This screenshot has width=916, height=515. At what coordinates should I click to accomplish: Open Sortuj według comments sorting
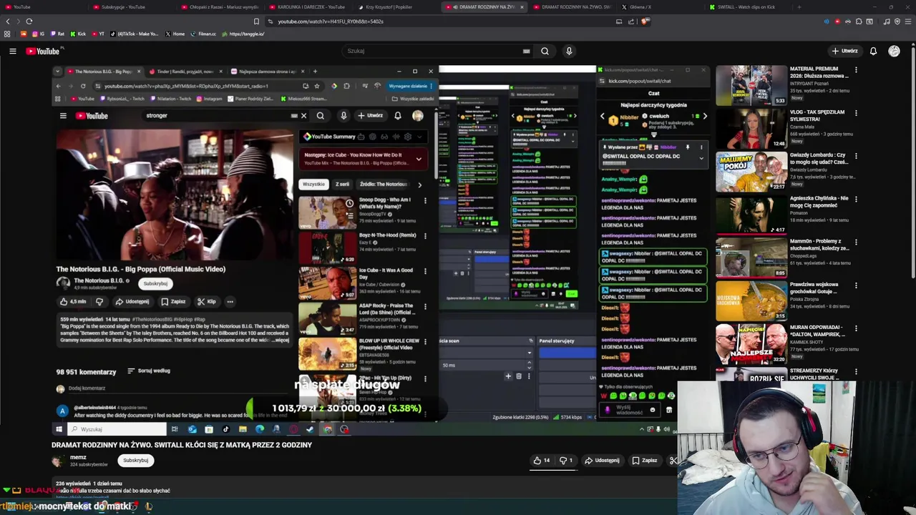click(x=149, y=371)
